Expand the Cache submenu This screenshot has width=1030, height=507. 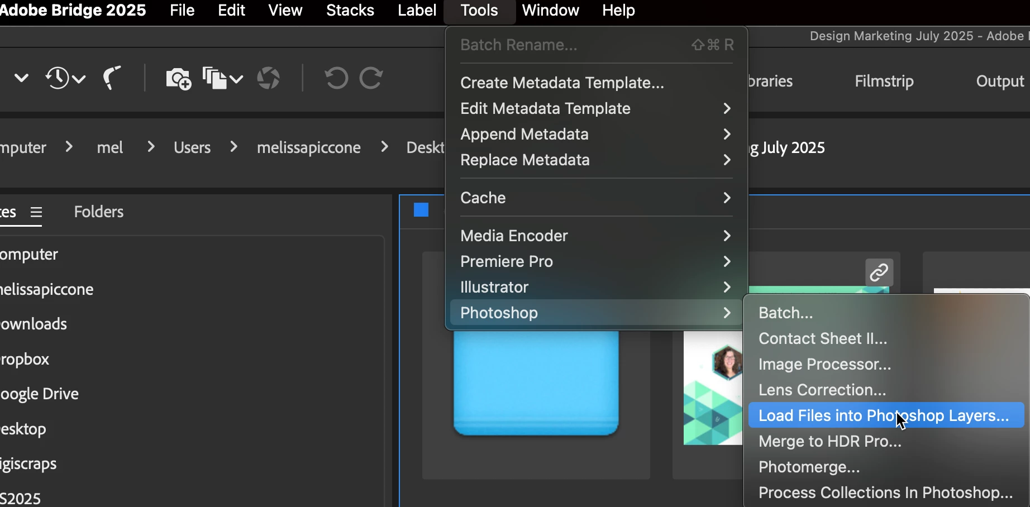coord(596,198)
